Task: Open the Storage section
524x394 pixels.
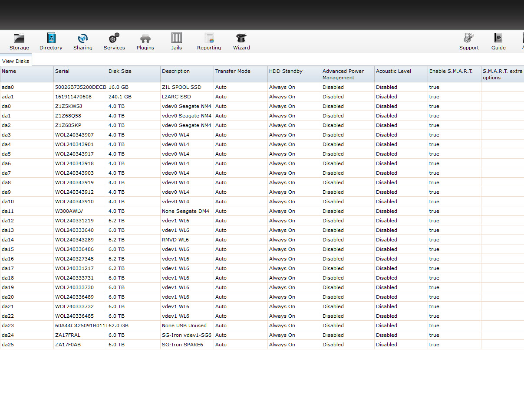Action: 19,42
